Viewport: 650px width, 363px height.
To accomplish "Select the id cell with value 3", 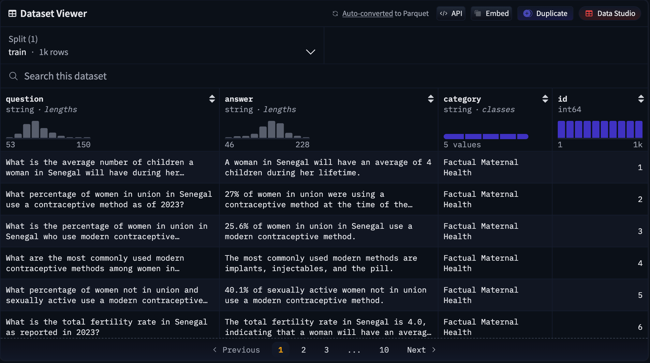I will (x=600, y=231).
